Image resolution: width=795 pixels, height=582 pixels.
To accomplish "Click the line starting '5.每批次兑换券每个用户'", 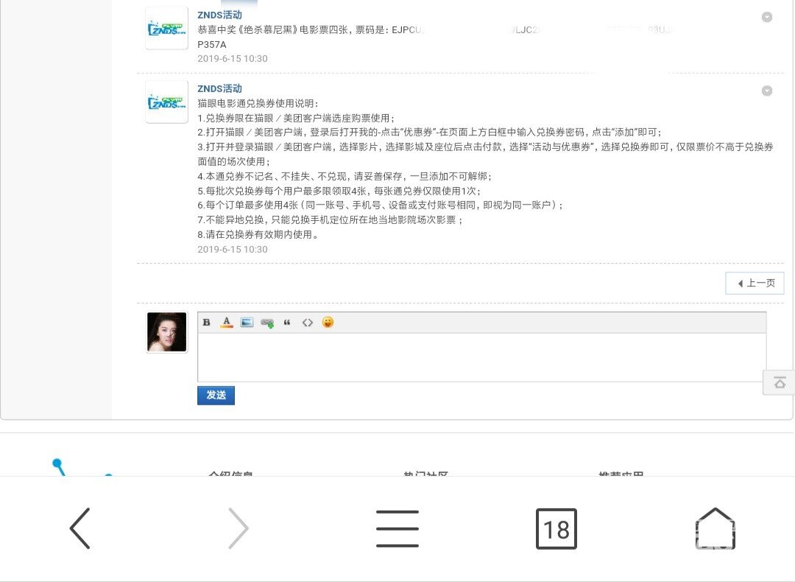I will [339, 192].
